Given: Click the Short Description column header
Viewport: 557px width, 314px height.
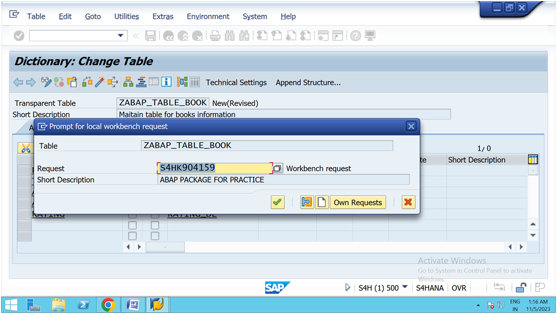Looking at the screenshot, I should tap(477, 160).
